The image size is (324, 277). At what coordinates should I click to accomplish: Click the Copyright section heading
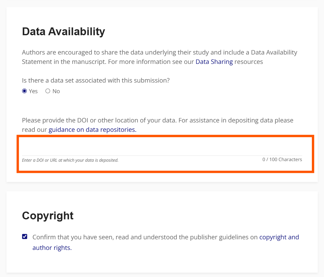click(48, 216)
